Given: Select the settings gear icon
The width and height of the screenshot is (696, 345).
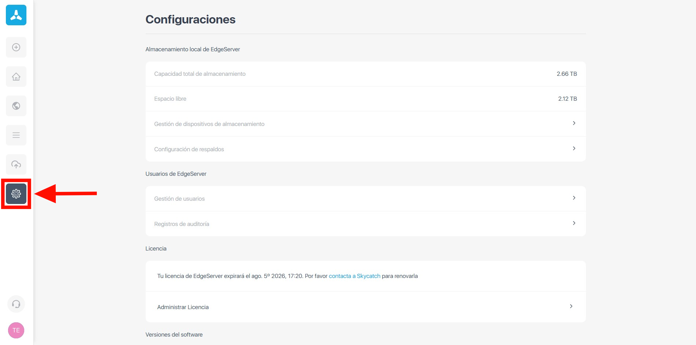Looking at the screenshot, I should 16,194.
